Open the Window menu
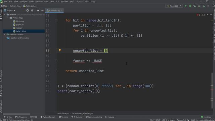215x121 pixels. [64, 1]
